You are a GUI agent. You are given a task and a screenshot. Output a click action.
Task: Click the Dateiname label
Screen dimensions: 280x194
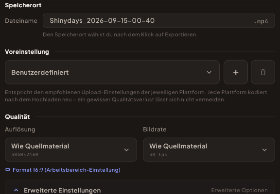21,21
